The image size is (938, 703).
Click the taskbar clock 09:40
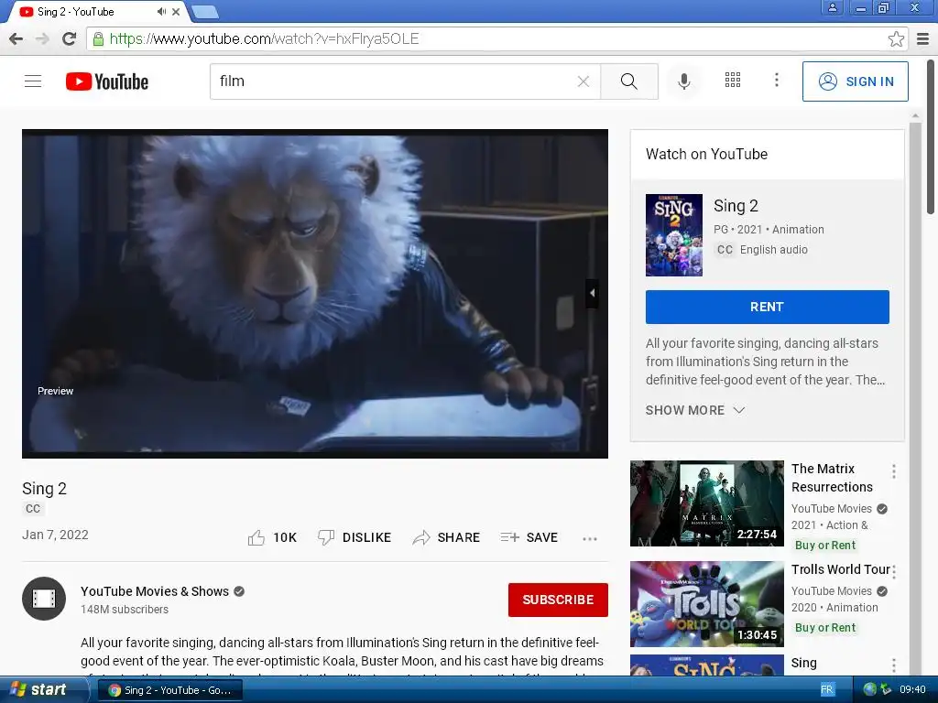tap(912, 689)
